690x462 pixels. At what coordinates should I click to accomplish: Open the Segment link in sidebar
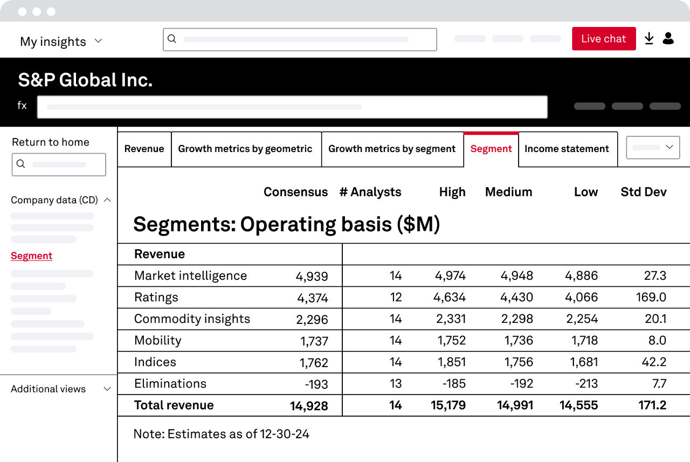[31, 256]
